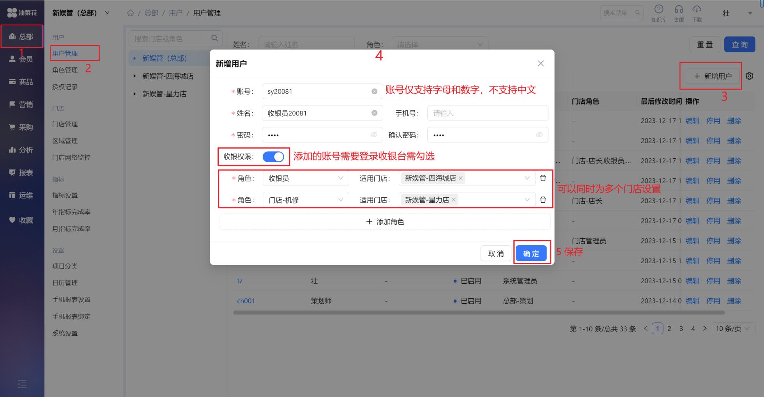Open the 适用门店 dropdown with 四海城店
764x397 pixels.
467,178
